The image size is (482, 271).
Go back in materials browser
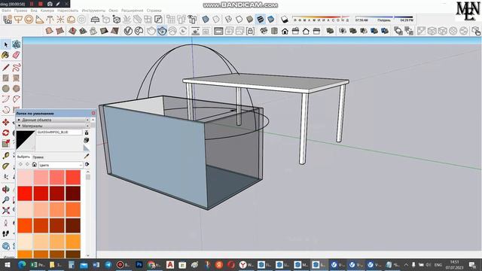21,165
